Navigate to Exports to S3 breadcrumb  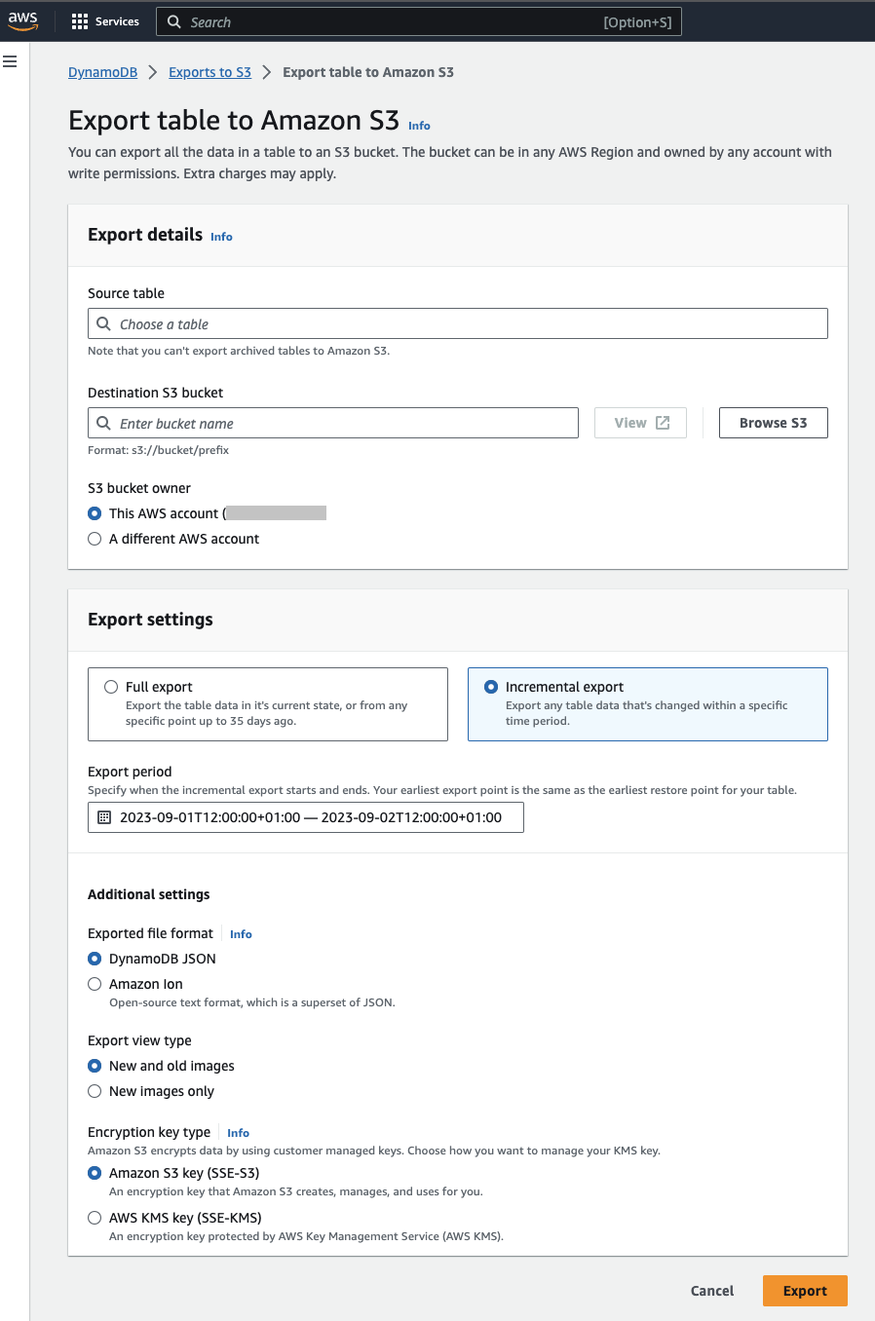(x=209, y=72)
